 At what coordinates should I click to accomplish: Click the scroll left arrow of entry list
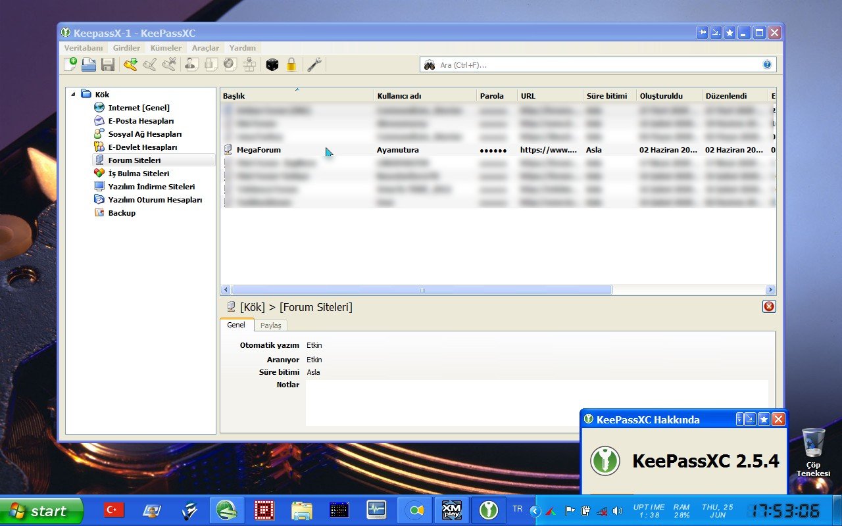226,290
